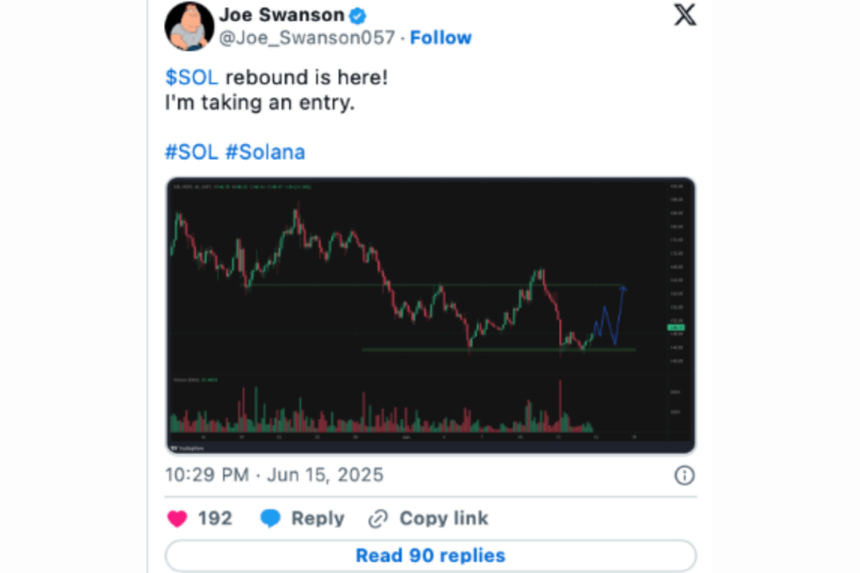Image resolution: width=860 pixels, height=573 pixels.
Task: Click the X logo icon
Action: point(684,15)
